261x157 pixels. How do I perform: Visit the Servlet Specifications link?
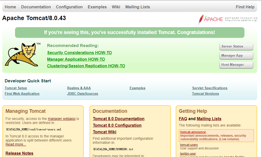click(210, 88)
